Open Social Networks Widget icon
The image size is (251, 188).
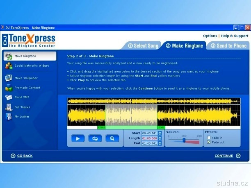9,66
